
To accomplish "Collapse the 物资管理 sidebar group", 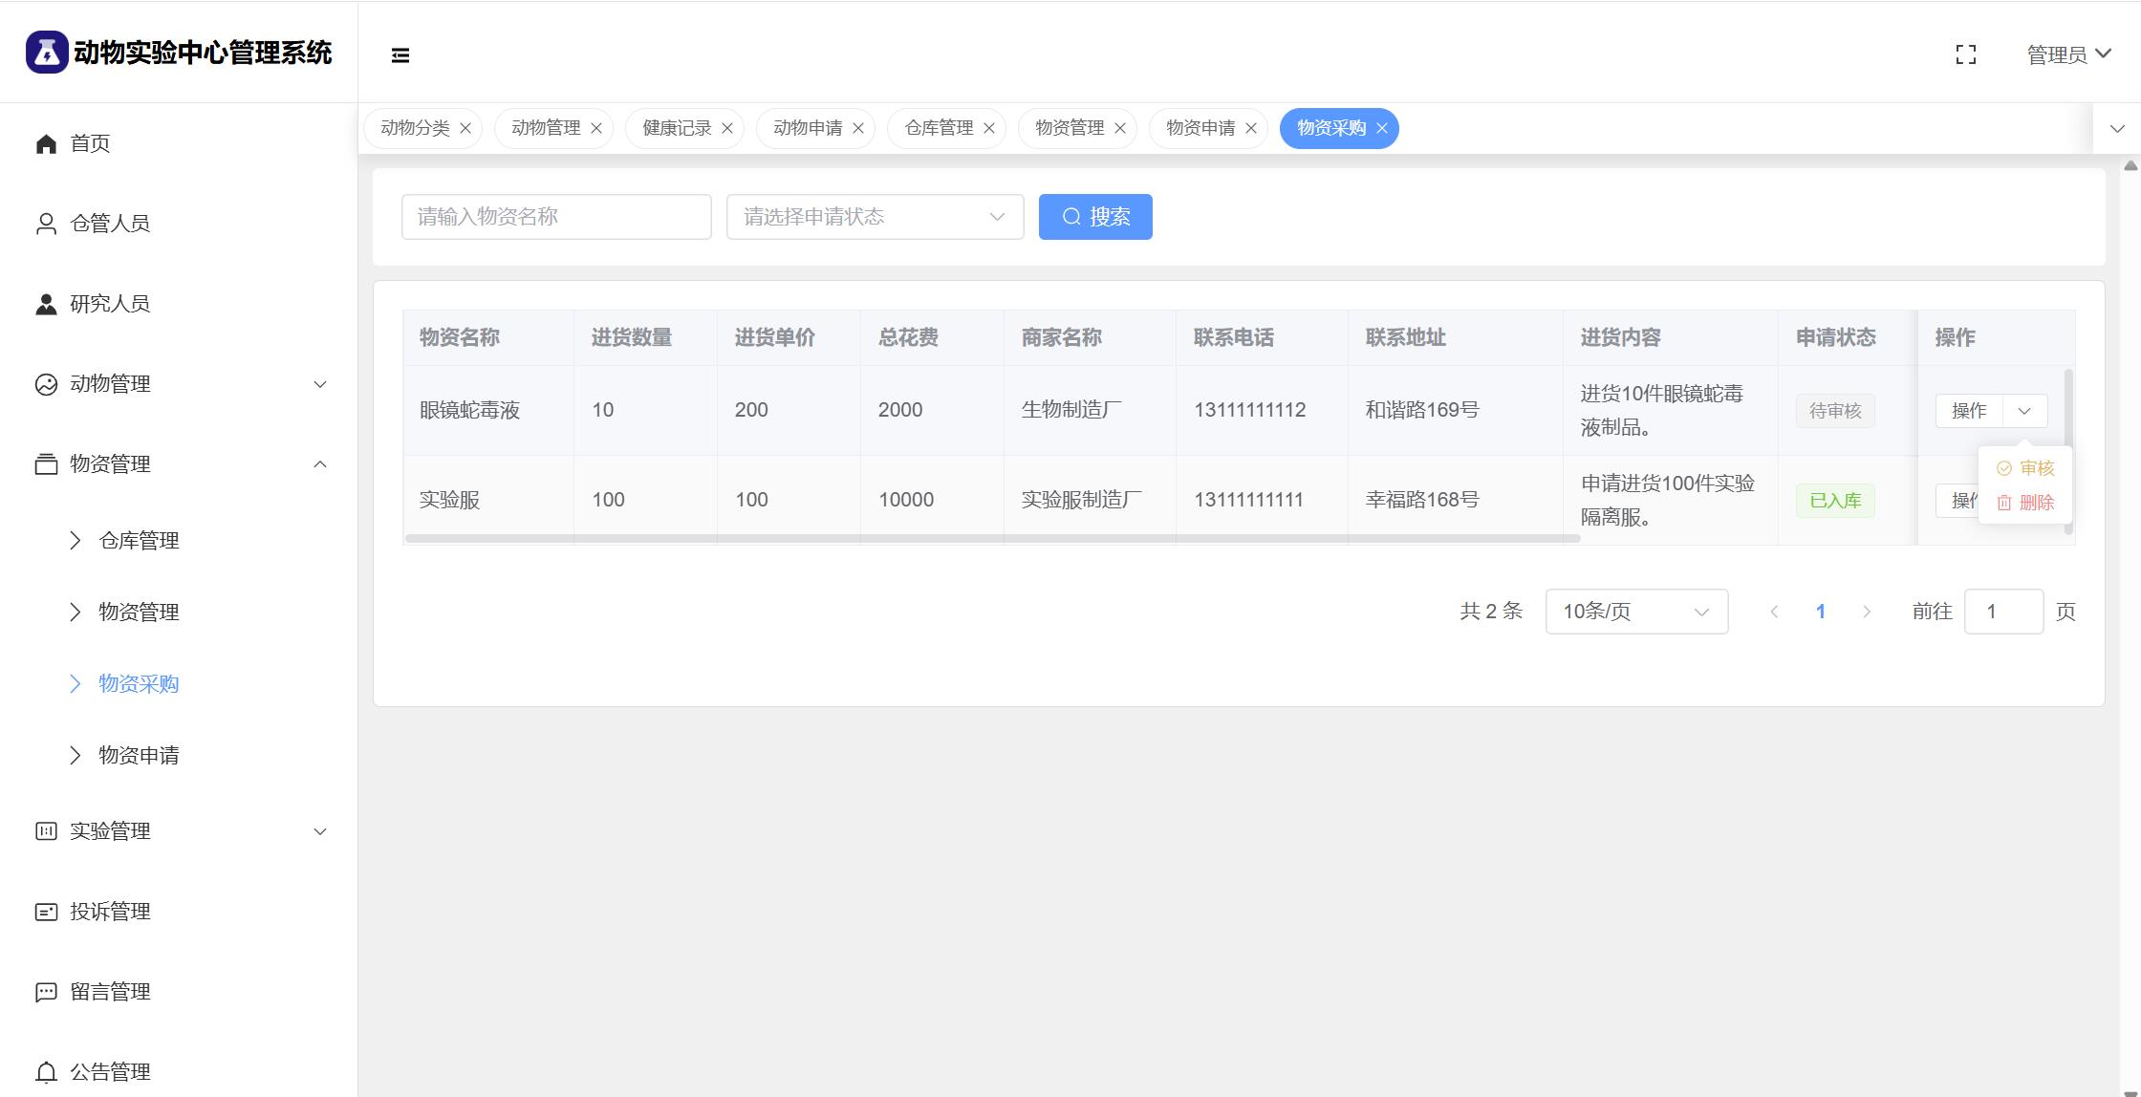I will tap(180, 464).
